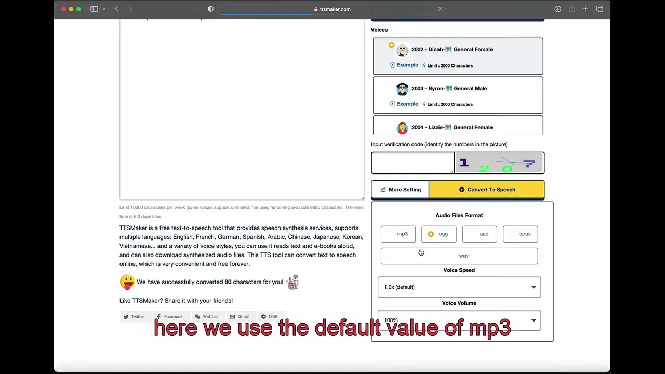Open the Voice Volume dropdown
The height and width of the screenshot is (374, 665).
(459, 320)
